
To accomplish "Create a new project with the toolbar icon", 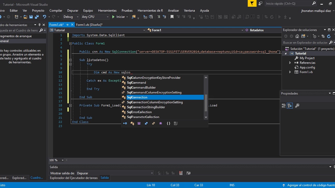I will coord(16,17).
